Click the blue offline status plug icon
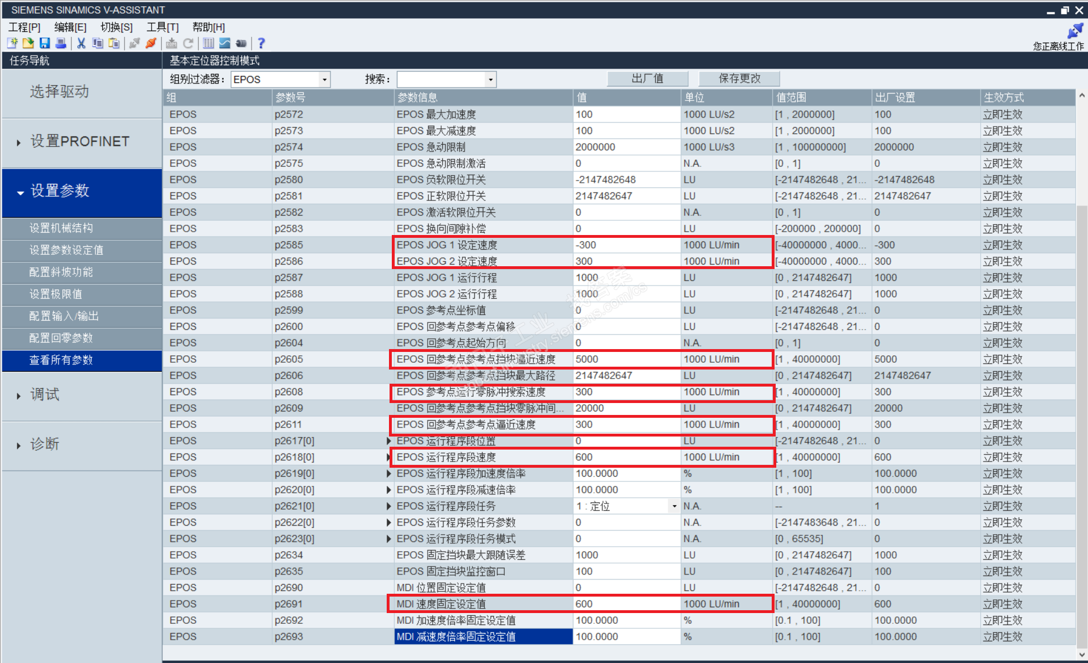The height and width of the screenshot is (663, 1088). (1075, 31)
